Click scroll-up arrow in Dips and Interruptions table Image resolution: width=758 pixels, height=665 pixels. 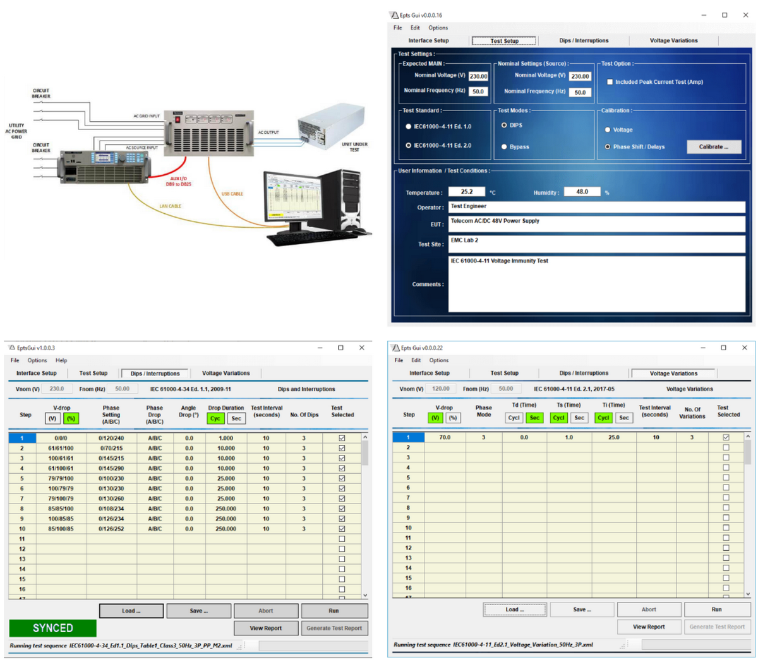coord(364,437)
